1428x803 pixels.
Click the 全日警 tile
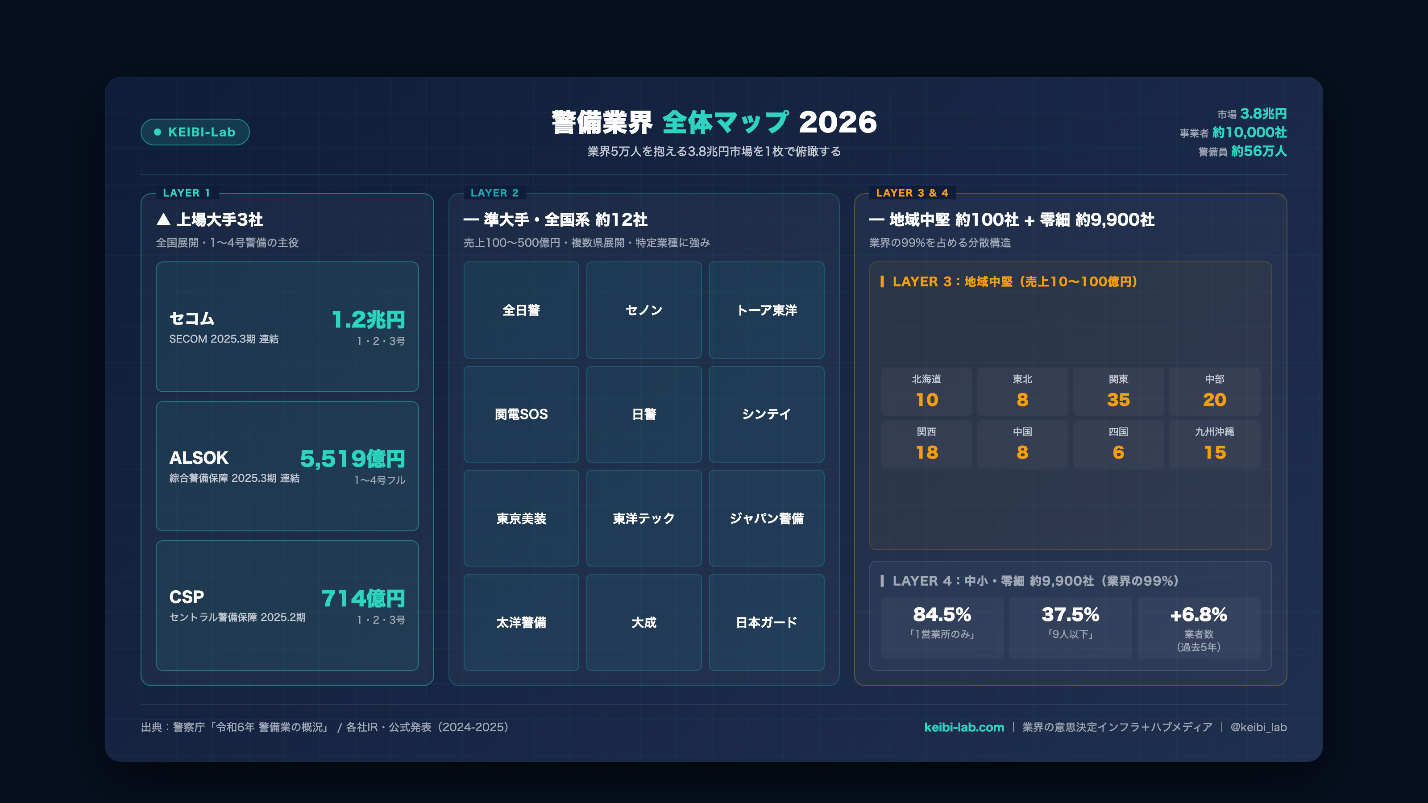tap(521, 310)
